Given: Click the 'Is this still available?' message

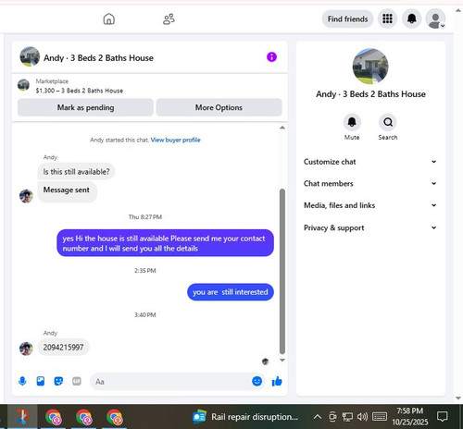Looking at the screenshot, I should [76, 172].
